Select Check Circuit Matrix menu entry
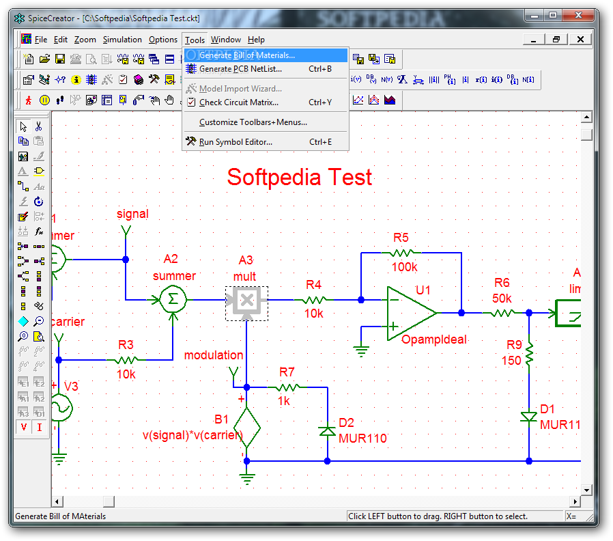 (x=266, y=102)
